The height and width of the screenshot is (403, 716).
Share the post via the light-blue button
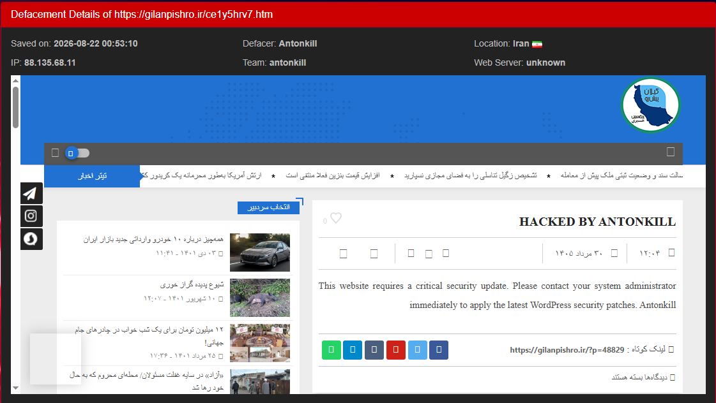coord(417,349)
